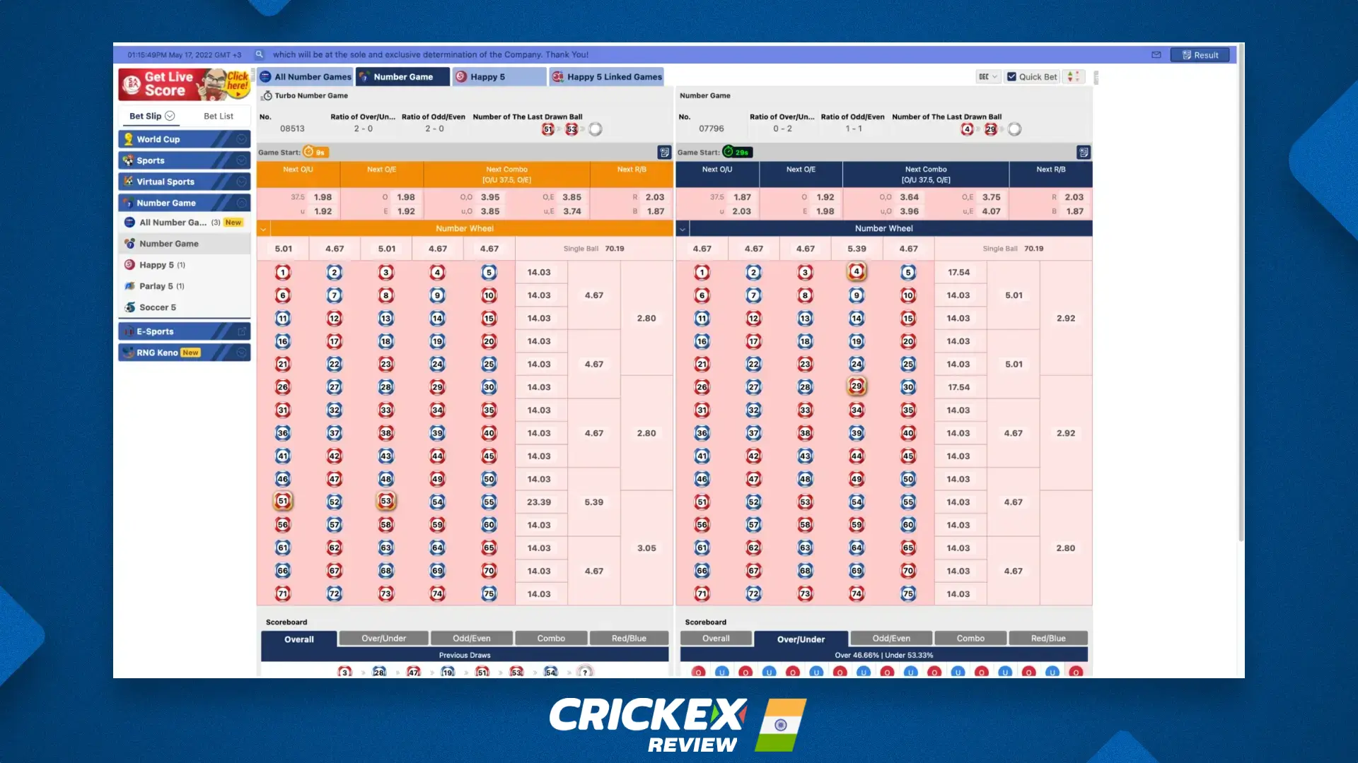Click the envelope message icon near top right

click(1156, 54)
